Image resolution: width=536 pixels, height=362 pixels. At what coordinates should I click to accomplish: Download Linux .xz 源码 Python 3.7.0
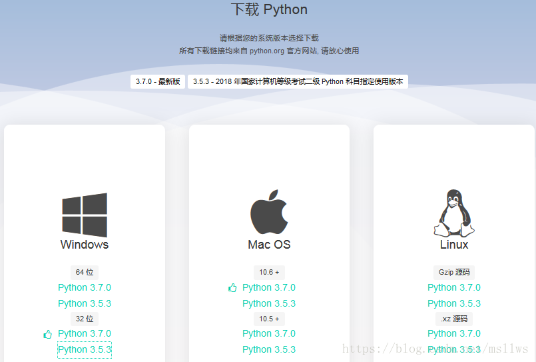(x=454, y=333)
